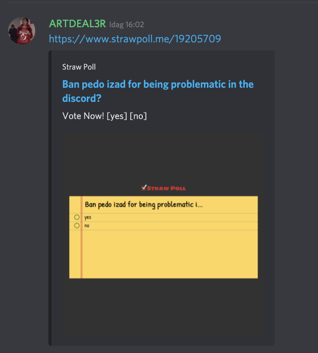This screenshot has width=318, height=353.
Task: Click the empty yellow notepad area below options
Action: coord(170,254)
